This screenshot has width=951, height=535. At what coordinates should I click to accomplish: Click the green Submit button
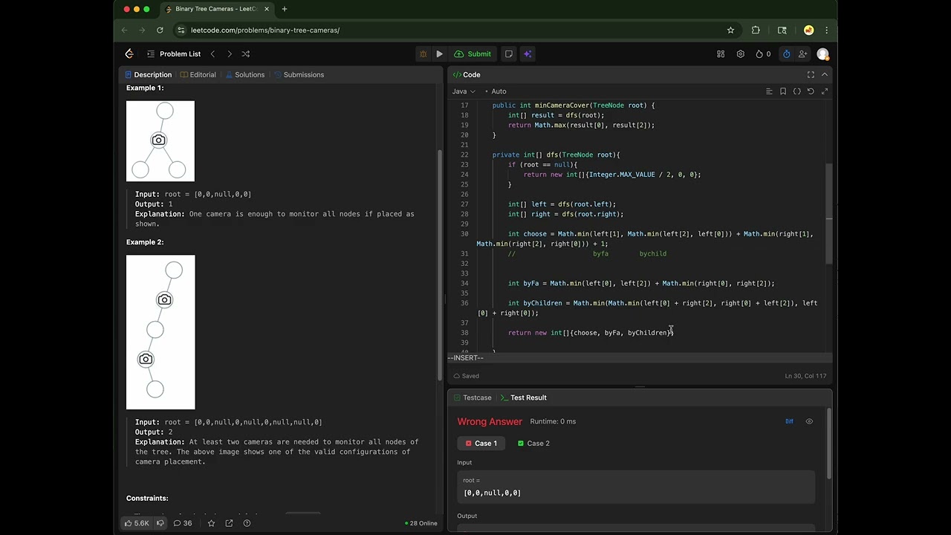click(473, 53)
